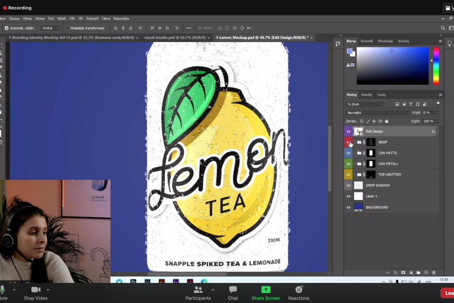This screenshot has width=454, height=303.
Task: Expand the CAN MATTE layer group
Action: pos(354,153)
